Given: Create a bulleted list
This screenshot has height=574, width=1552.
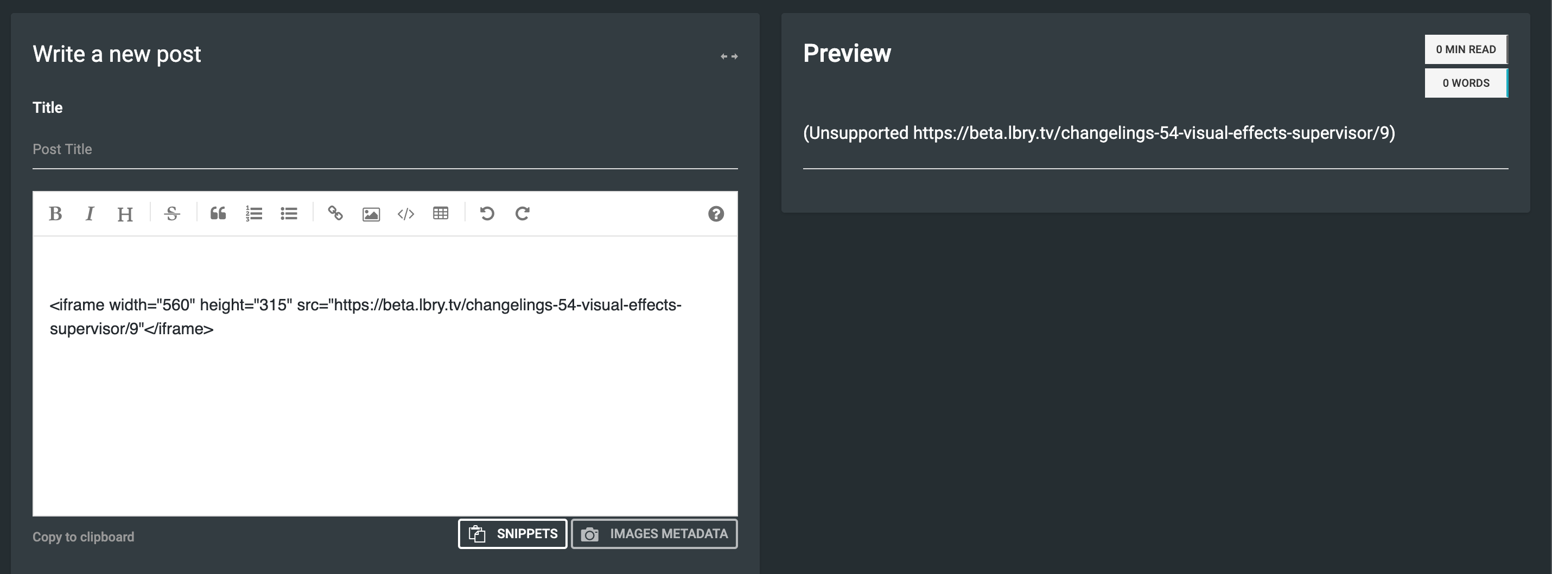Looking at the screenshot, I should pyautogui.click(x=289, y=214).
